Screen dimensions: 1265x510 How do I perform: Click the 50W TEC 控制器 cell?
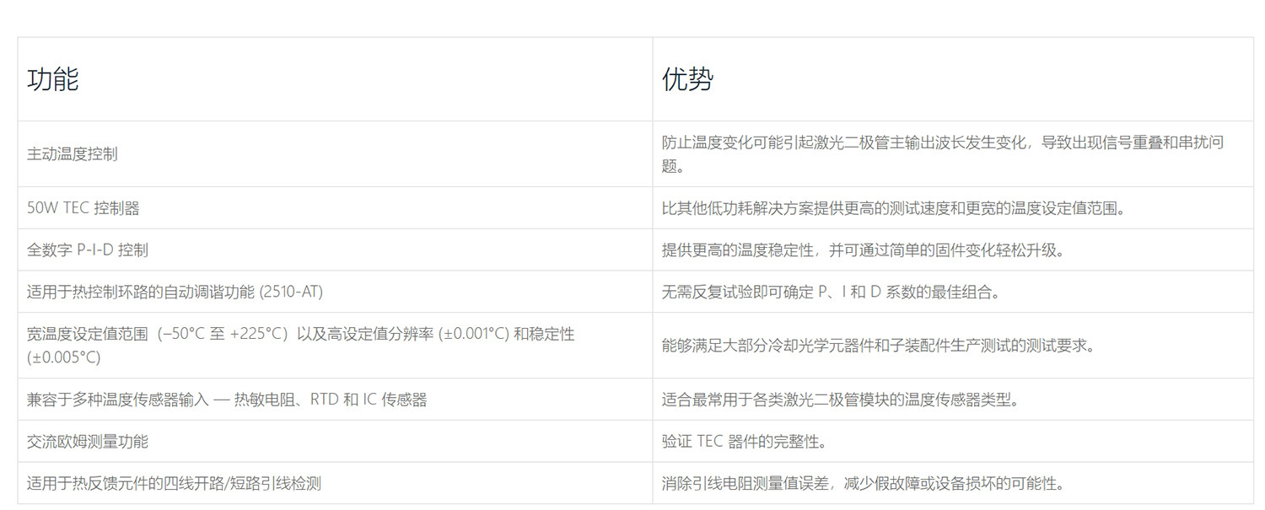point(335,208)
